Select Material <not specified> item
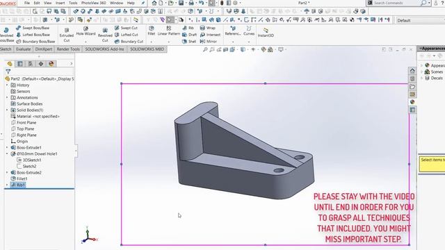 point(35,116)
